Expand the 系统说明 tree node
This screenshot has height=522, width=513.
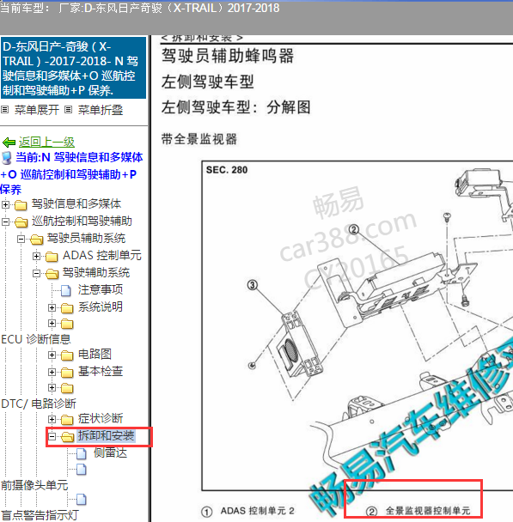click(x=52, y=307)
